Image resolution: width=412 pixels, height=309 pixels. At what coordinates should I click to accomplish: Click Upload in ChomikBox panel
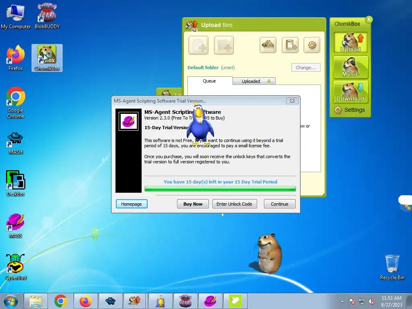click(350, 43)
